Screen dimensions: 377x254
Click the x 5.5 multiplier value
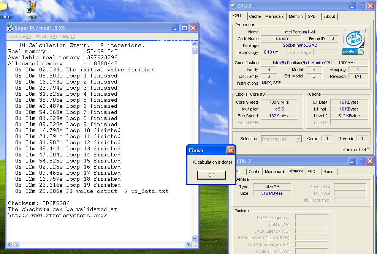[x=279, y=109]
